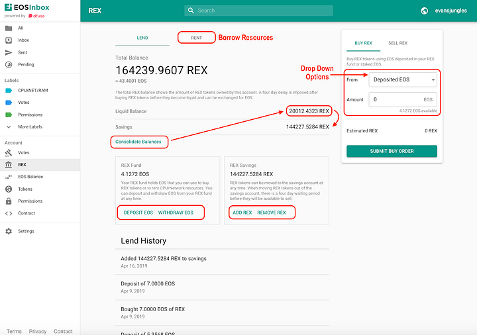The height and width of the screenshot is (335, 477).
Task: Click the Permissions padlock icon
Action: coord(9,201)
